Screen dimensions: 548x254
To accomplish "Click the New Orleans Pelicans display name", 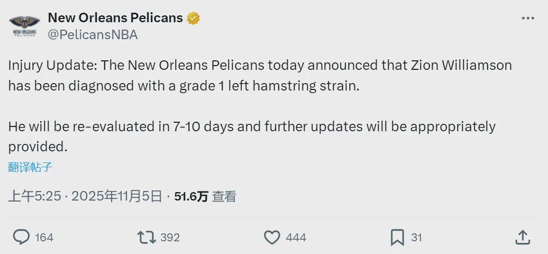I will tap(115, 17).
